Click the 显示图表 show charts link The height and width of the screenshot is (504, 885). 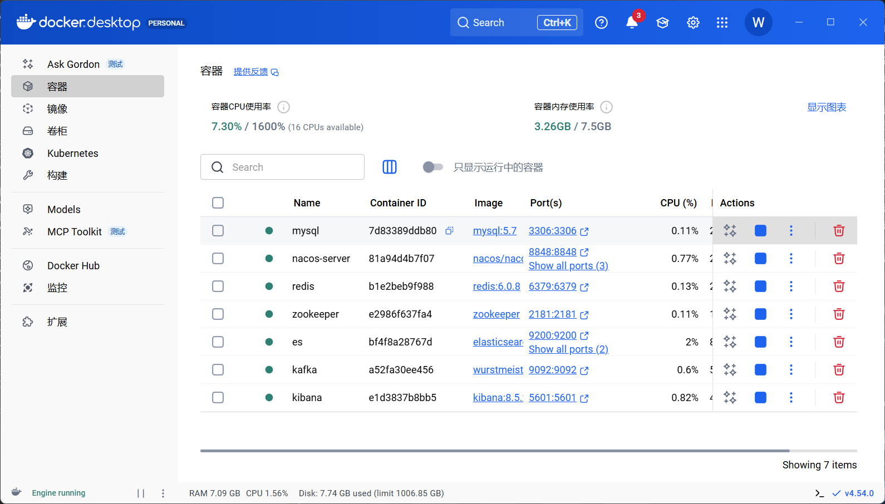(x=827, y=107)
